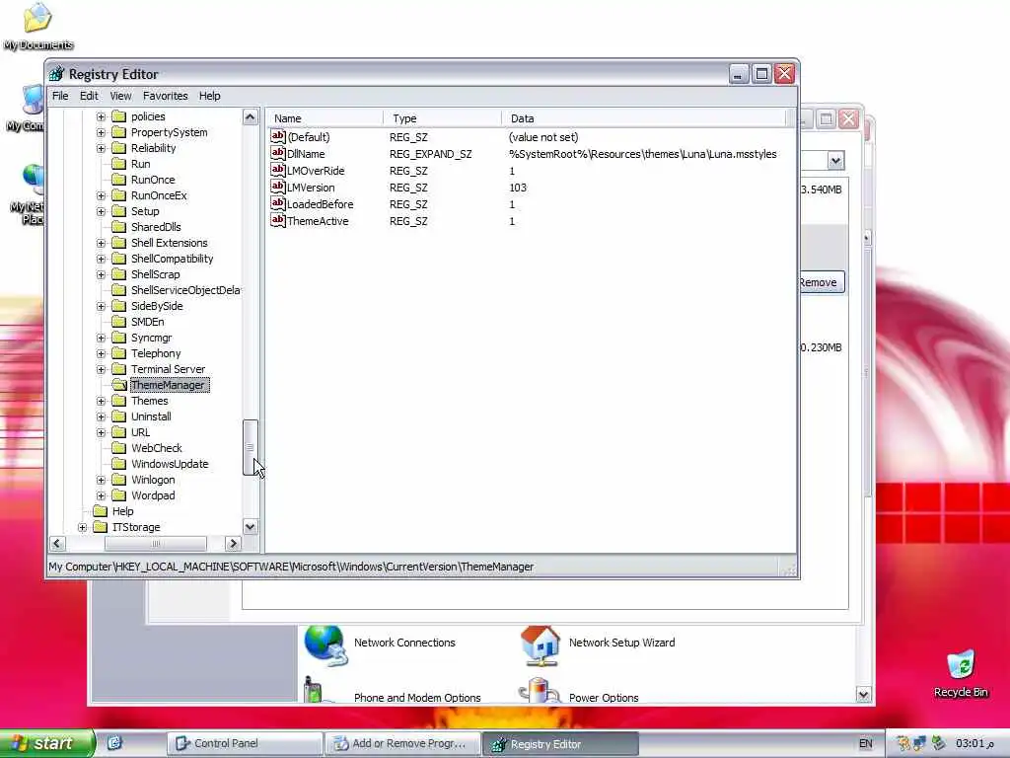Select the WebCheck key folder icon

pos(118,448)
